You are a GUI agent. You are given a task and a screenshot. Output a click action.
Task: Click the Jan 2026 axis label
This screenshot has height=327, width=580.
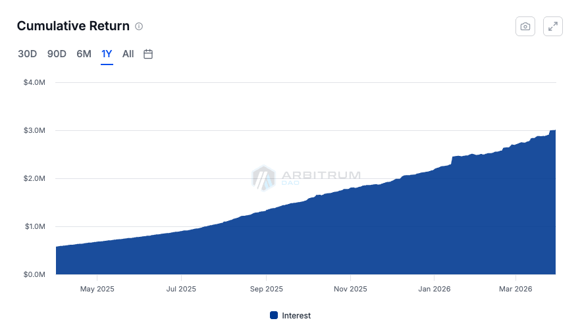point(435,289)
